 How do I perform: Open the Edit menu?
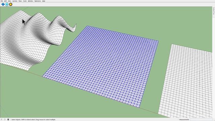tap(5, 1)
